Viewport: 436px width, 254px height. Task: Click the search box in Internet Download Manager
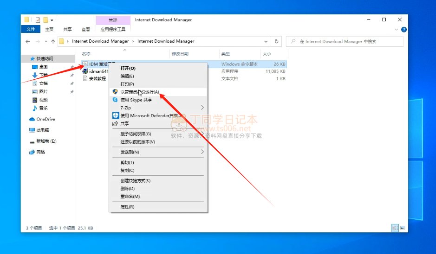(345, 41)
